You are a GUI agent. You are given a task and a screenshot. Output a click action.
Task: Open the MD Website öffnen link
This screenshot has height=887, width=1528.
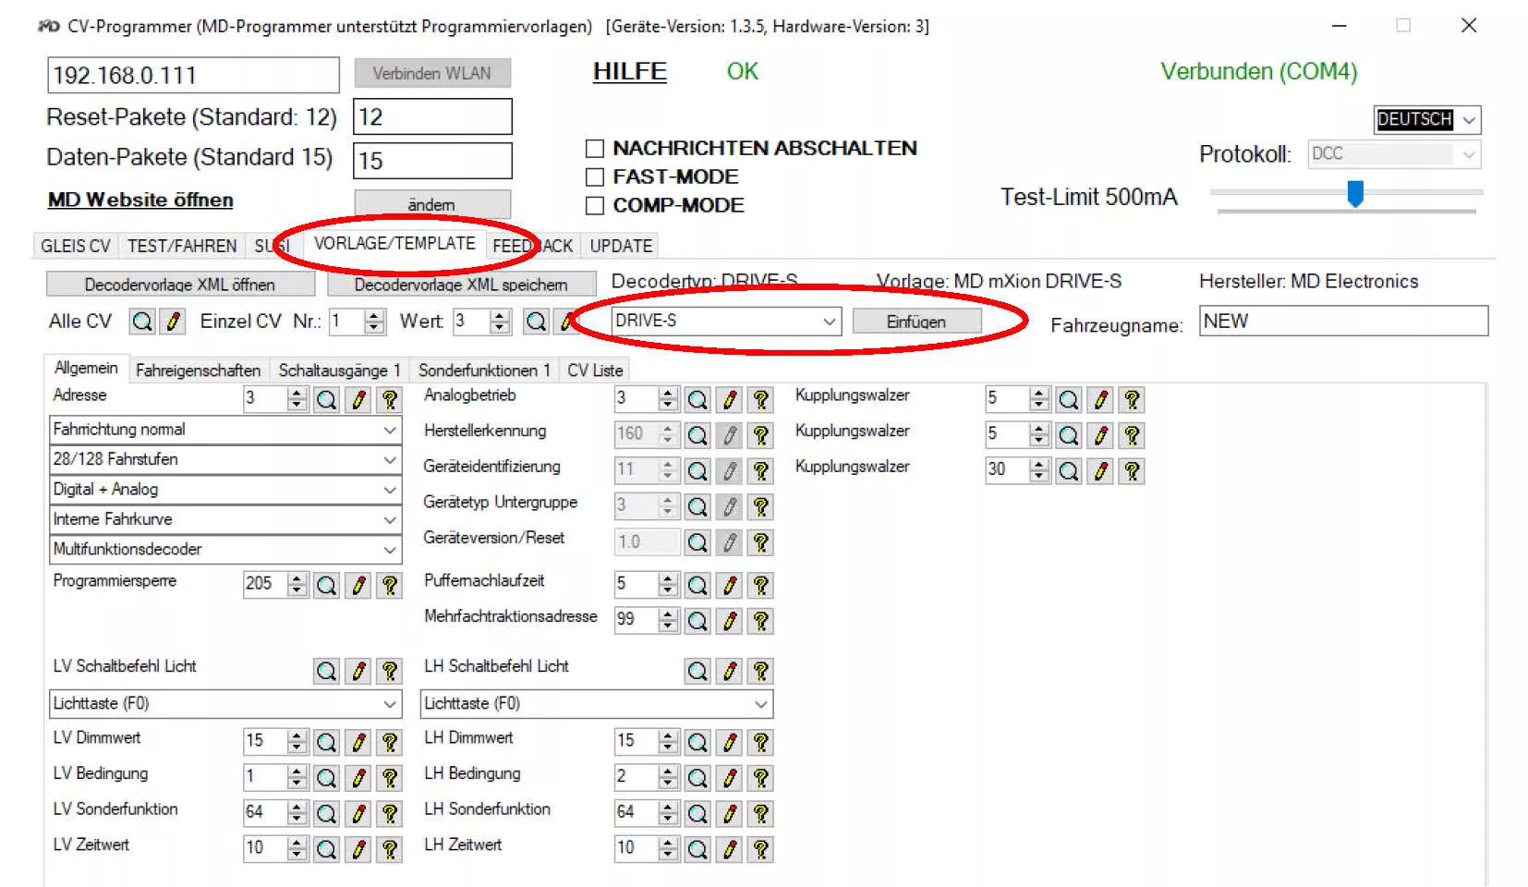[140, 200]
